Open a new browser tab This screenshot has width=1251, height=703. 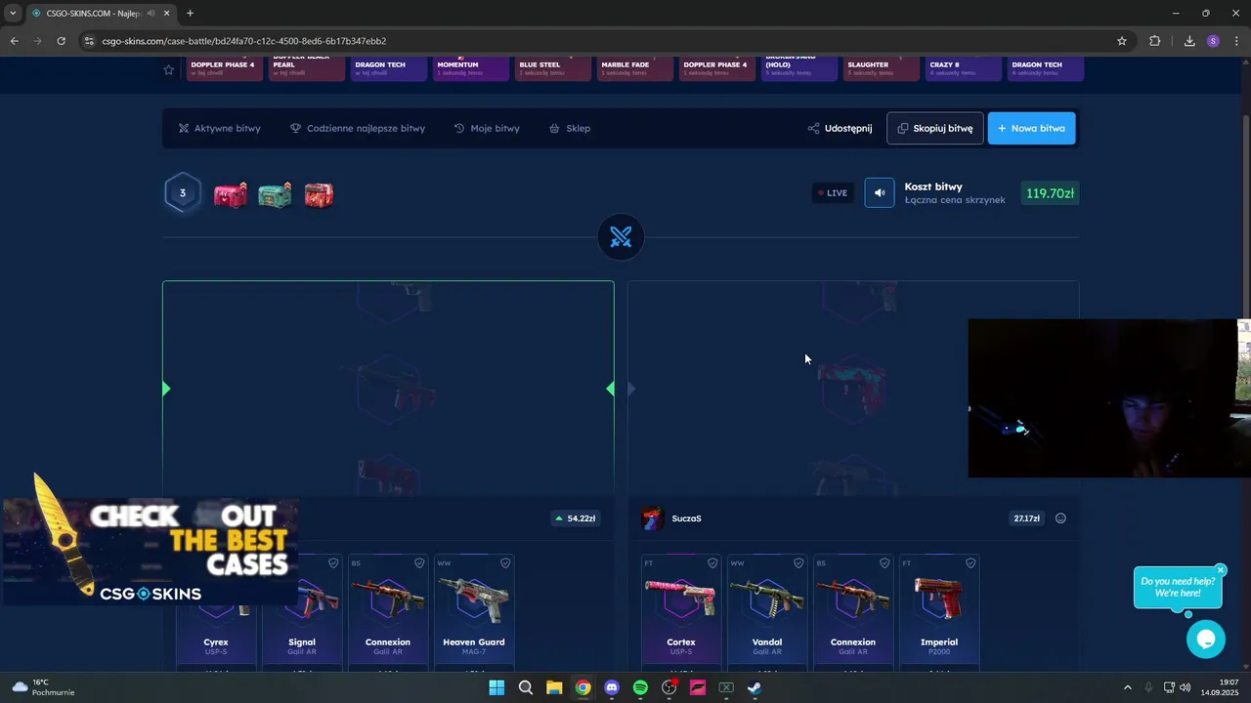pyautogui.click(x=190, y=14)
